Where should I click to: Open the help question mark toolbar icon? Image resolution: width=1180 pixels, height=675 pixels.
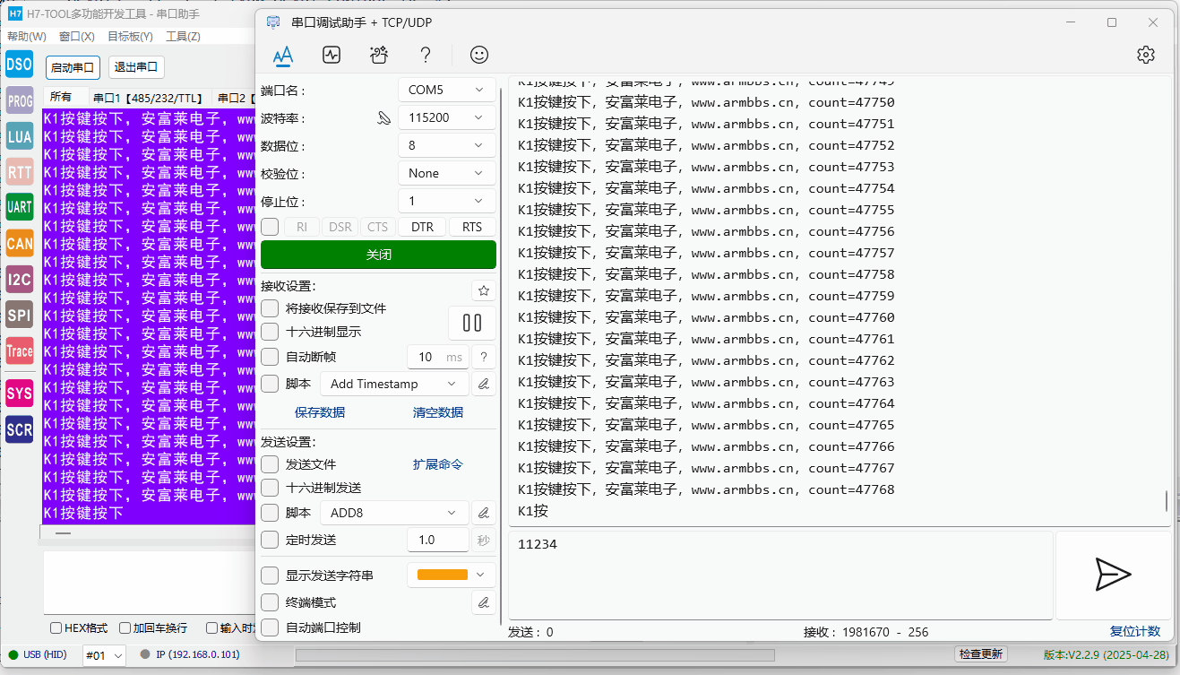426,55
